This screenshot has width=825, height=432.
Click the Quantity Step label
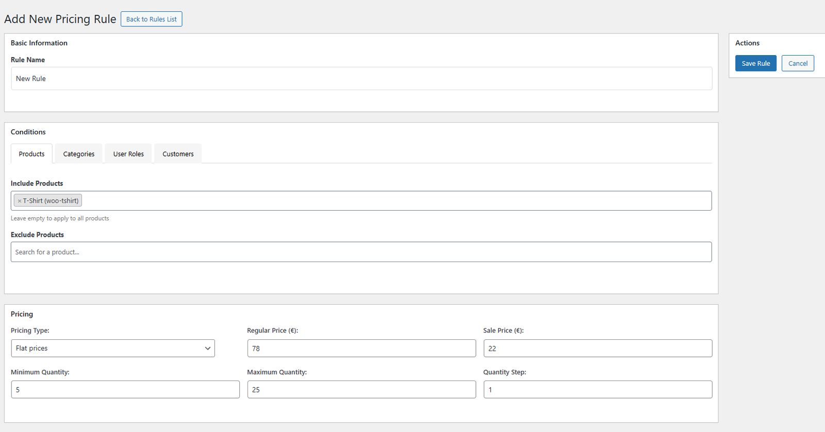pyautogui.click(x=505, y=372)
